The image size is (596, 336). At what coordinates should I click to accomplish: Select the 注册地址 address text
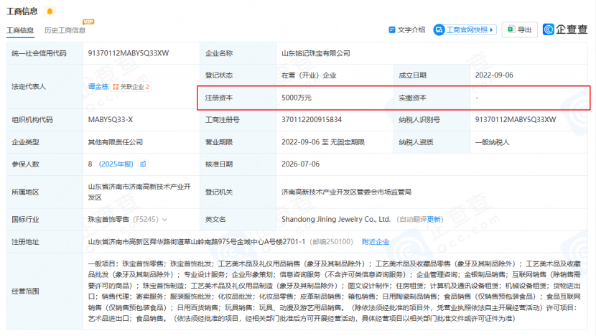coord(197,242)
